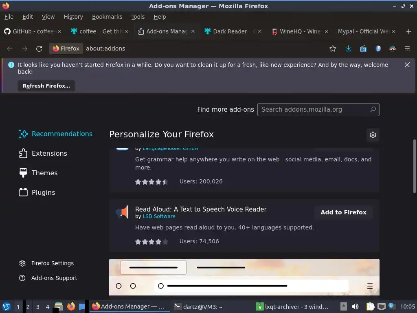The image size is (417, 313).
Task: Click the Firefox identity icon in address bar
Action: pyautogui.click(x=66, y=48)
